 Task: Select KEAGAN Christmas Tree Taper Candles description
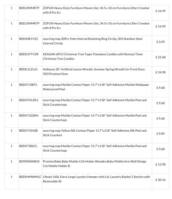tap(93, 56)
